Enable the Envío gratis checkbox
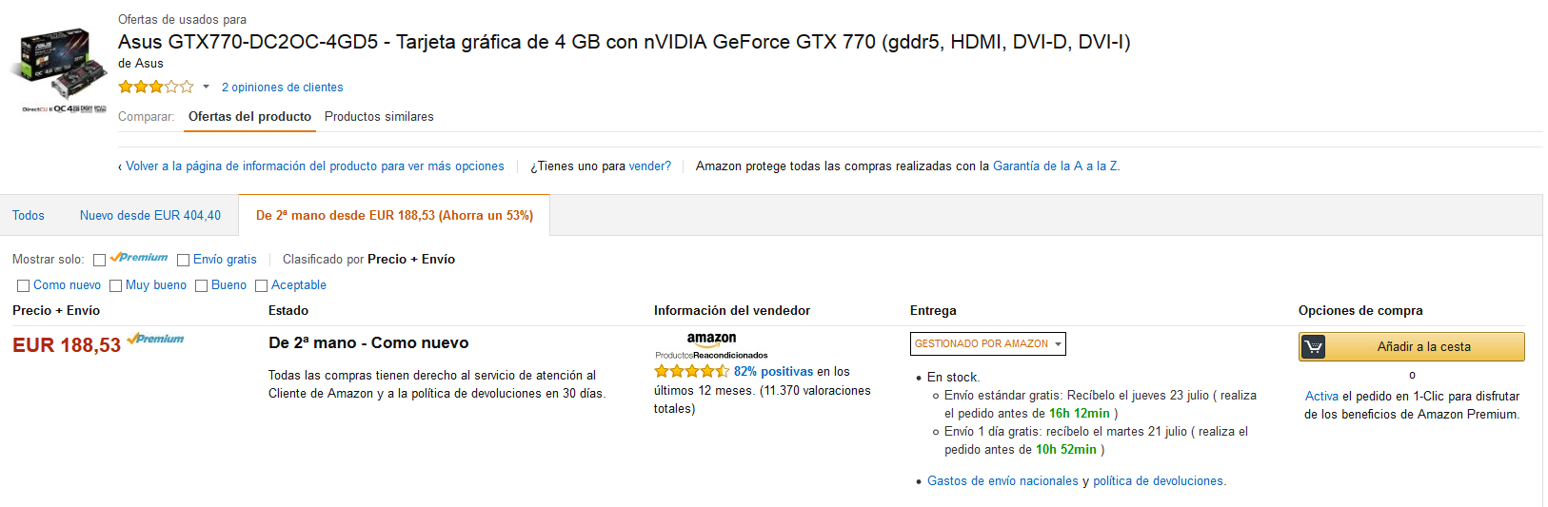 [x=183, y=260]
